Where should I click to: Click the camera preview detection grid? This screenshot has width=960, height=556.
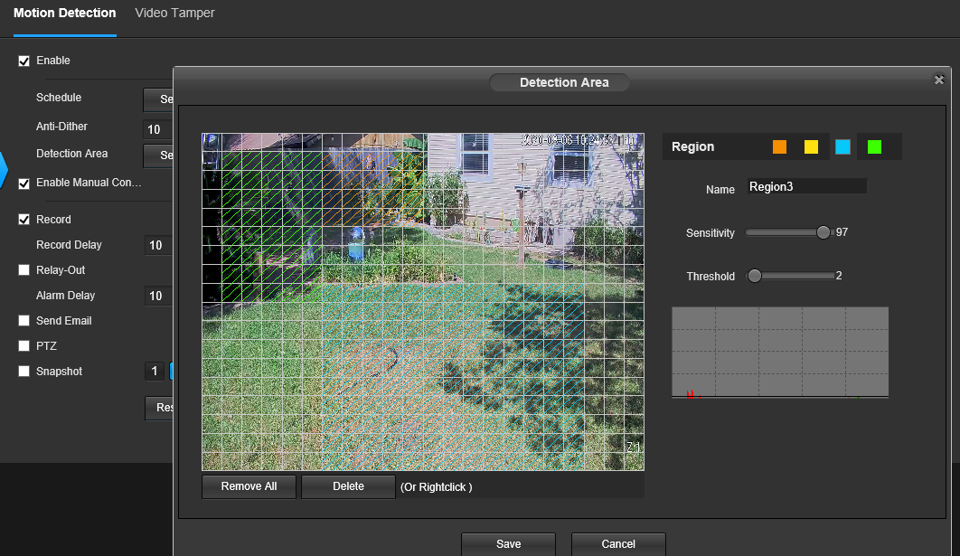coord(423,302)
